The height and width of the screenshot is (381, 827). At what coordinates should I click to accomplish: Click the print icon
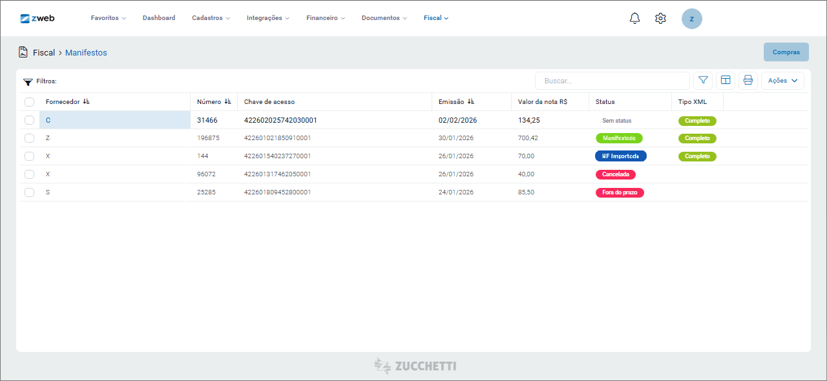[x=748, y=81]
